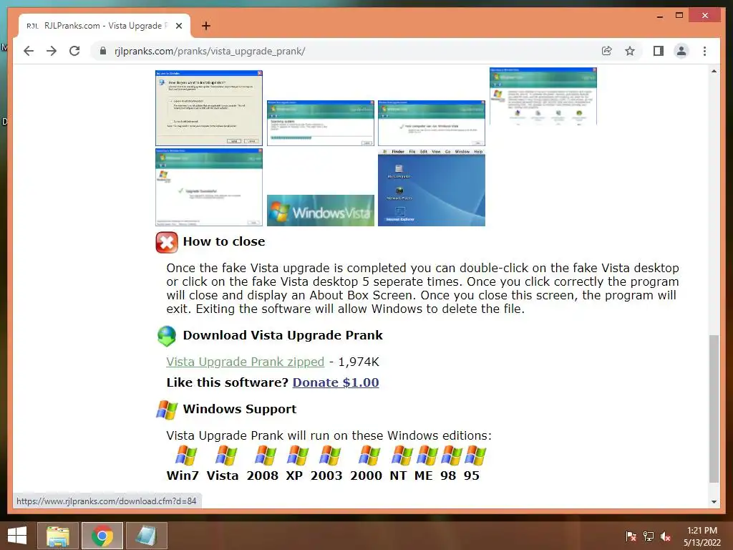This screenshot has width=733, height=550.
Task: Click the XP Windows logo icon
Action: tap(297, 455)
